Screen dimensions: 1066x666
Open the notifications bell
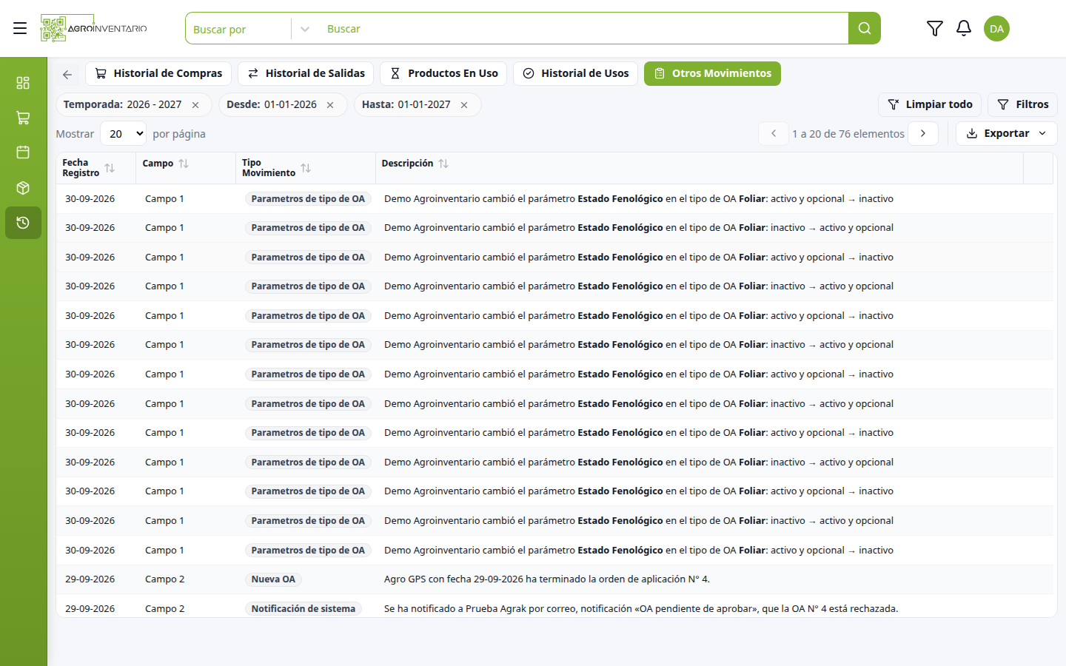[963, 28]
